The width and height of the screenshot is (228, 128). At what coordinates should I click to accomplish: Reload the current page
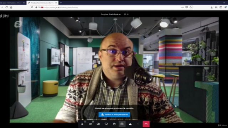pos(6,7)
